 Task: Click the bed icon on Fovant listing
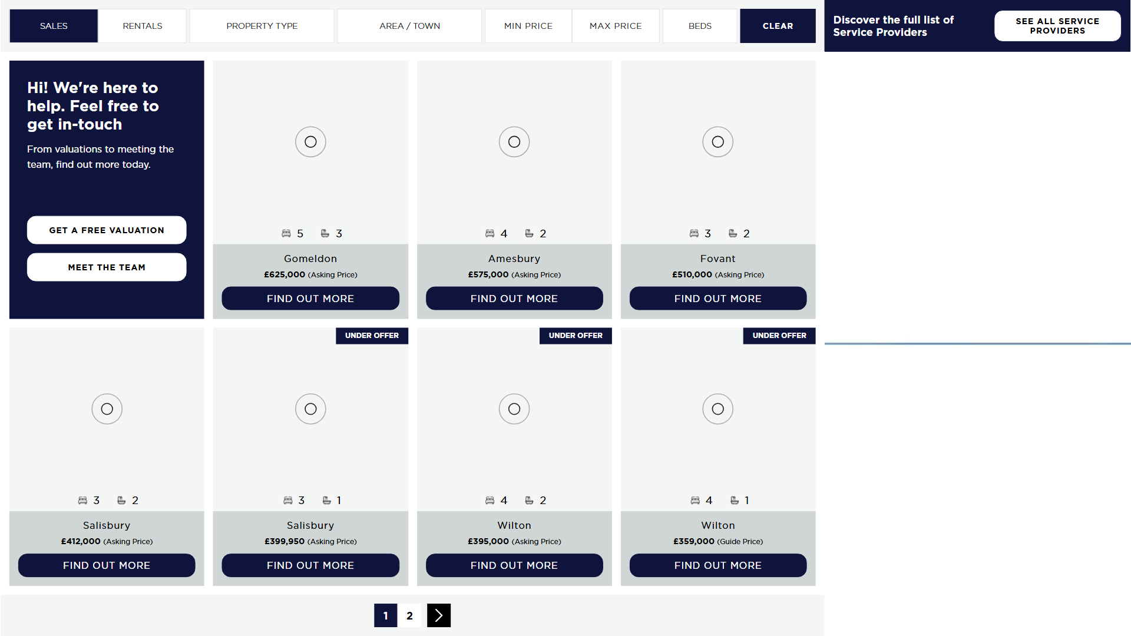click(x=694, y=234)
